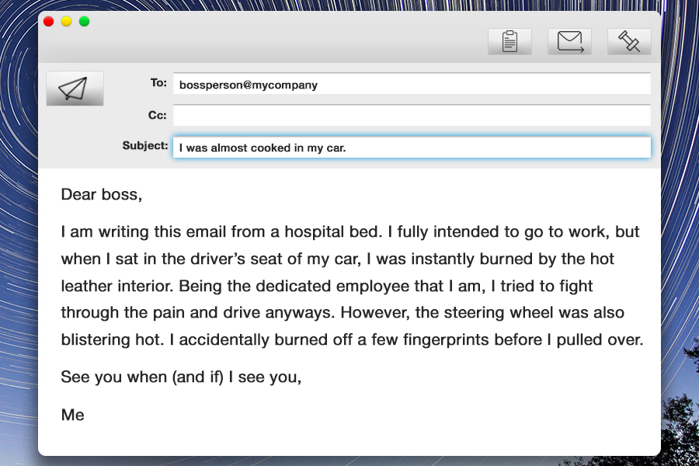Click the envelope with arrow icon
This screenshot has height=466, width=699.
point(570,41)
